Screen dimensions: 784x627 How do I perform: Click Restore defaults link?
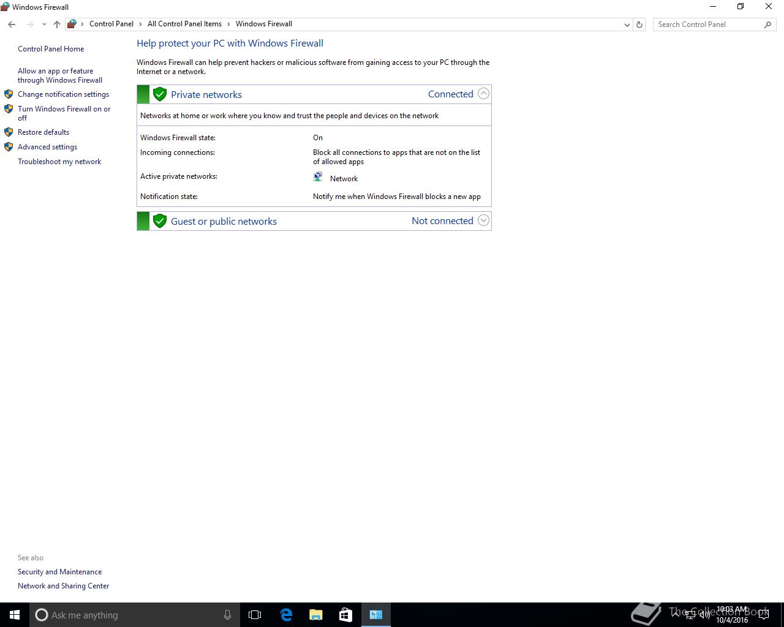pos(43,132)
